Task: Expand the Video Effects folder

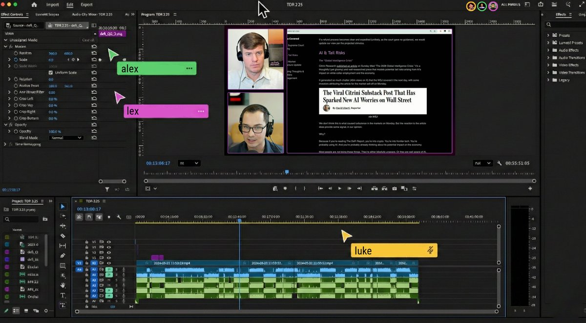Action: click(548, 65)
